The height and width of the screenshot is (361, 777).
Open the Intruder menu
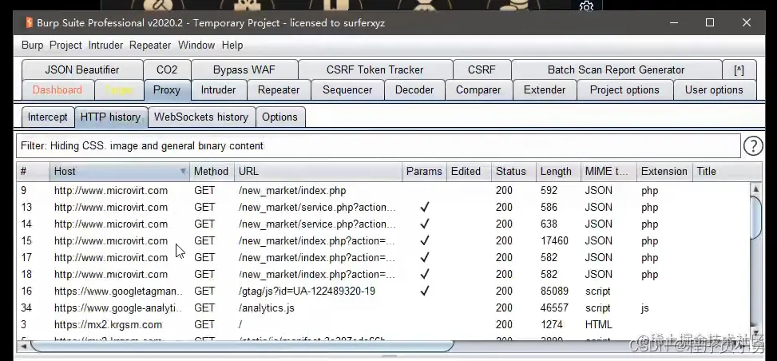[x=105, y=45]
